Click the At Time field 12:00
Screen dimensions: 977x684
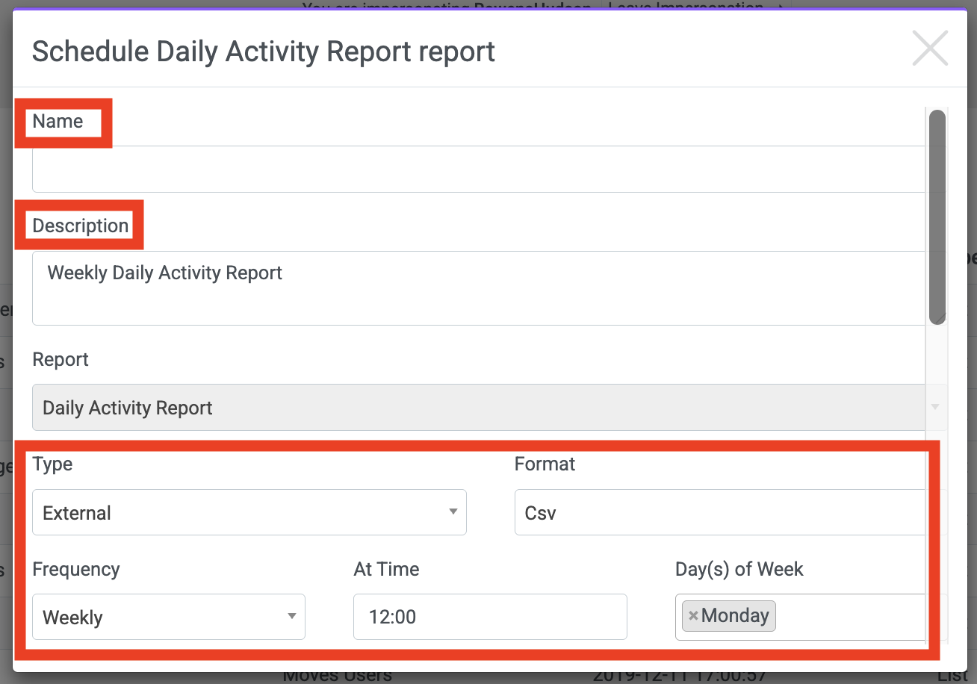coord(490,617)
